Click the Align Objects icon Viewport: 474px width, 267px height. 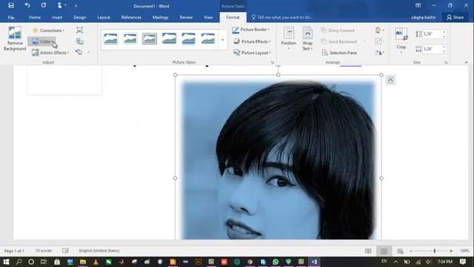tap(380, 30)
